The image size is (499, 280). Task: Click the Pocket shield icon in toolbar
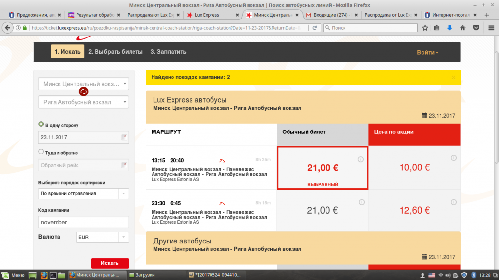coord(476,28)
